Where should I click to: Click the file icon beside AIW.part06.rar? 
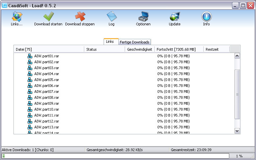(x=30, y=86)
